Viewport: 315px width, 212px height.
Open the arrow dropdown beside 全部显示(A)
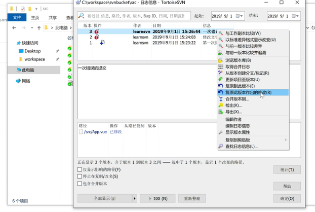(135, 198)
